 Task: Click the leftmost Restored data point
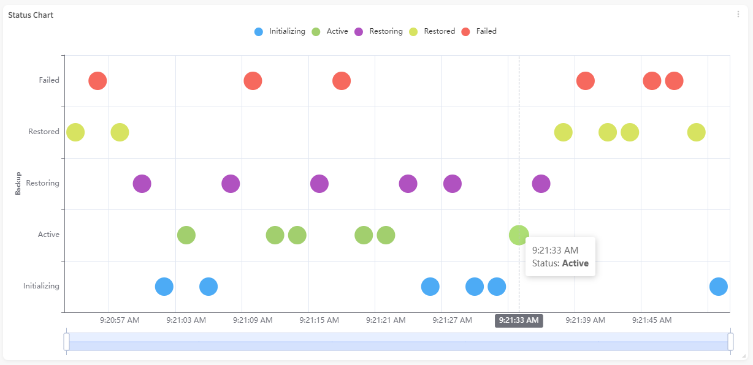coord(75,132)
